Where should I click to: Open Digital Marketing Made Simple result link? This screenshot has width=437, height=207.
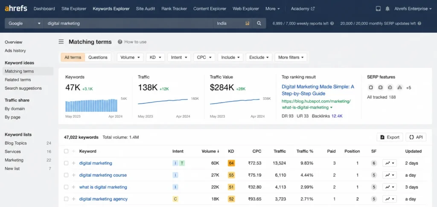click(x=318, y=90)
